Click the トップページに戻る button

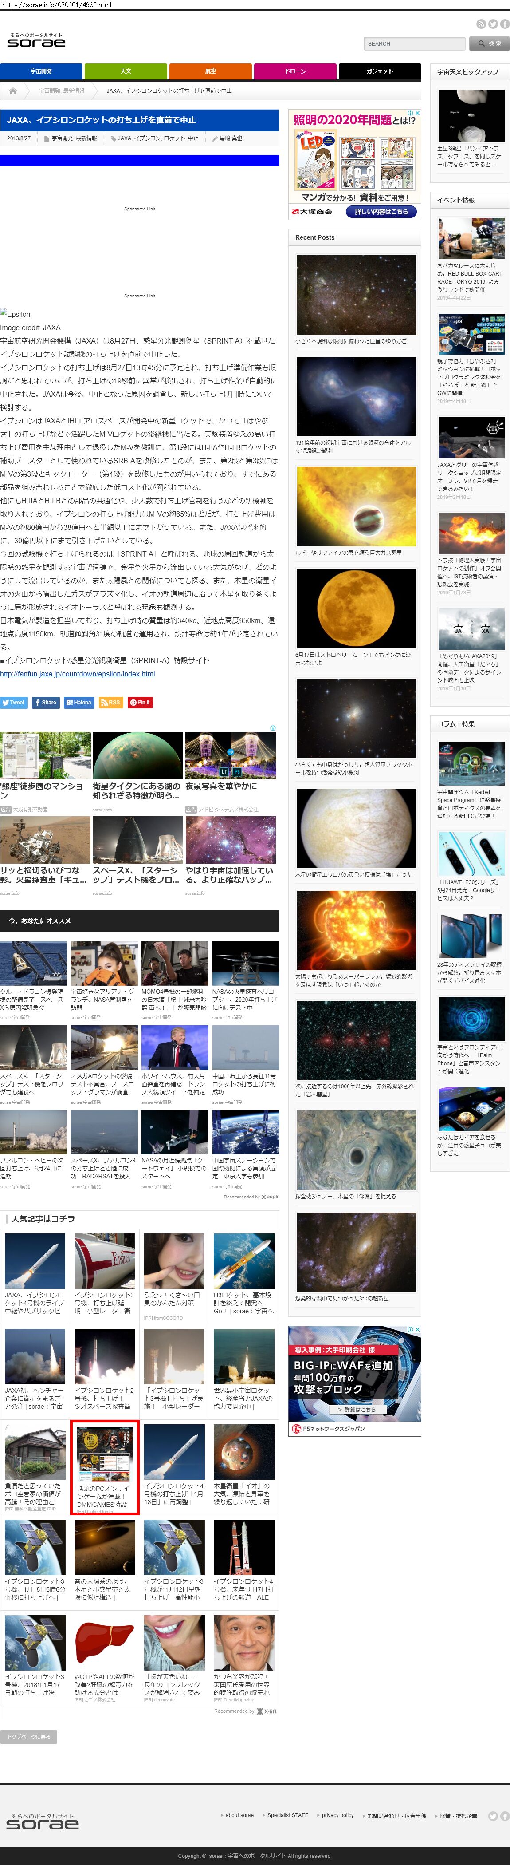coord(28,1737)
